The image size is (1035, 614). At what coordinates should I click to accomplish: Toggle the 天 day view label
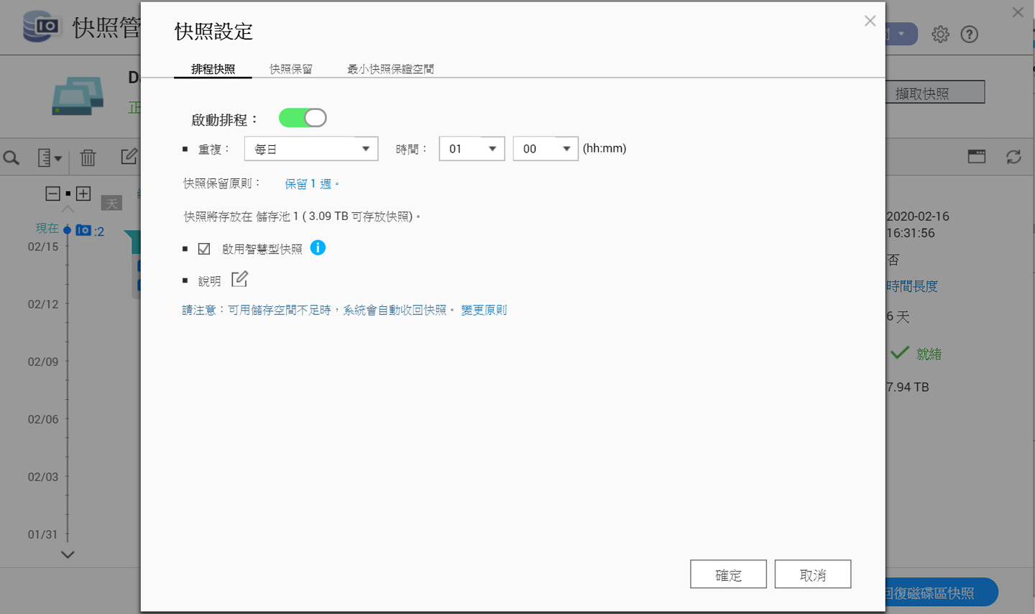pos(111,203)
